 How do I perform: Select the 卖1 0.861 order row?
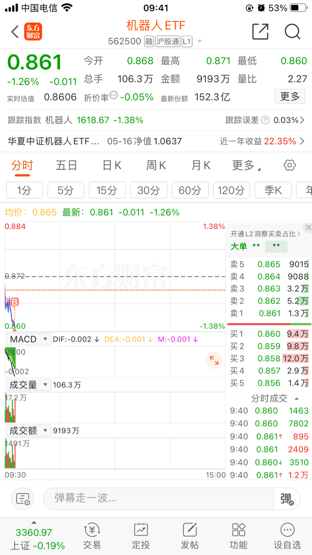269,313
